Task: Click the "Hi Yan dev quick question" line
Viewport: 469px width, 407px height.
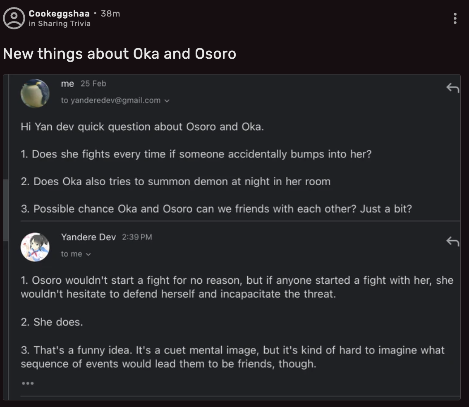Action: pyautogui.click(x=142, y=127)
